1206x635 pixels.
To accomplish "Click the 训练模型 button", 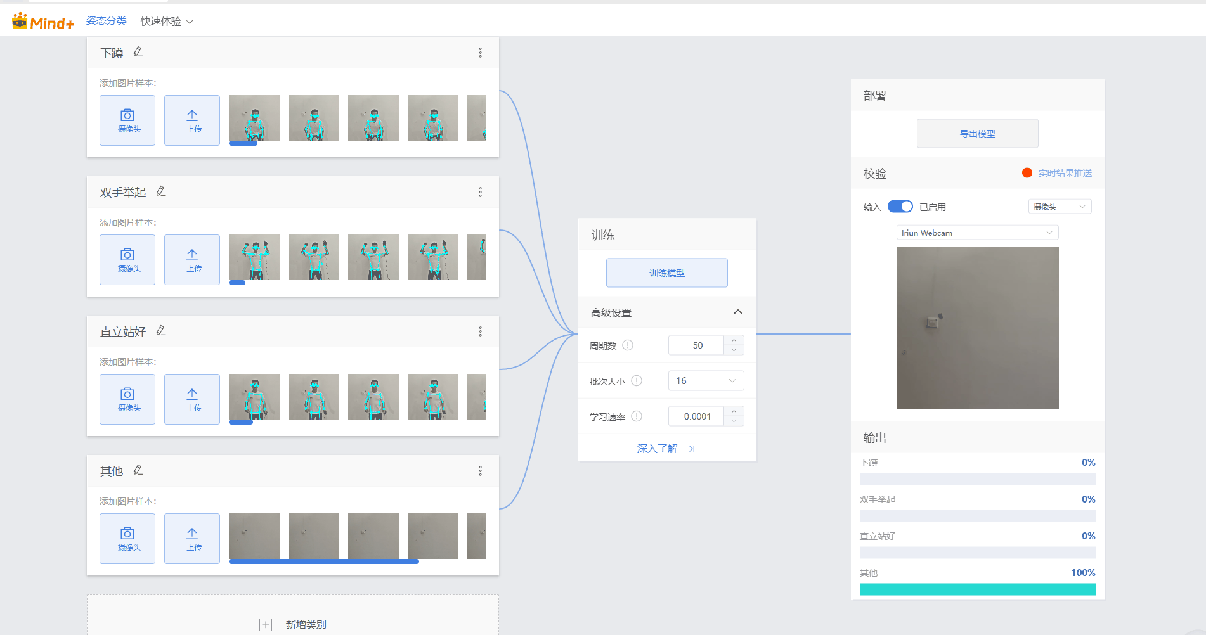I will (x=666, y=273).
